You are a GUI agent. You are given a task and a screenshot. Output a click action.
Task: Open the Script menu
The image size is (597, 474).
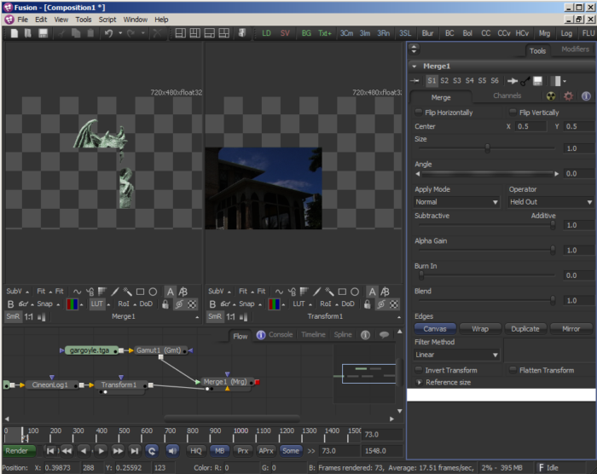pos(107,20)
